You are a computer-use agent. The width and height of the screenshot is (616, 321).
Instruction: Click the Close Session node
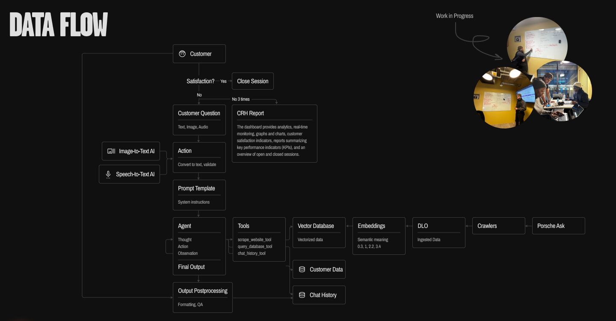coord(252,81)
